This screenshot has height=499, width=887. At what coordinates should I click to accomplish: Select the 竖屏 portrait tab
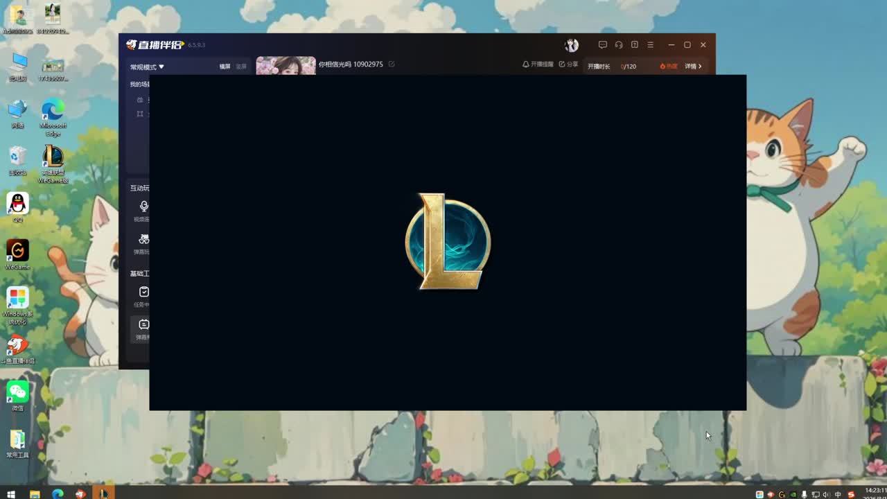click(x=240, y=67)
